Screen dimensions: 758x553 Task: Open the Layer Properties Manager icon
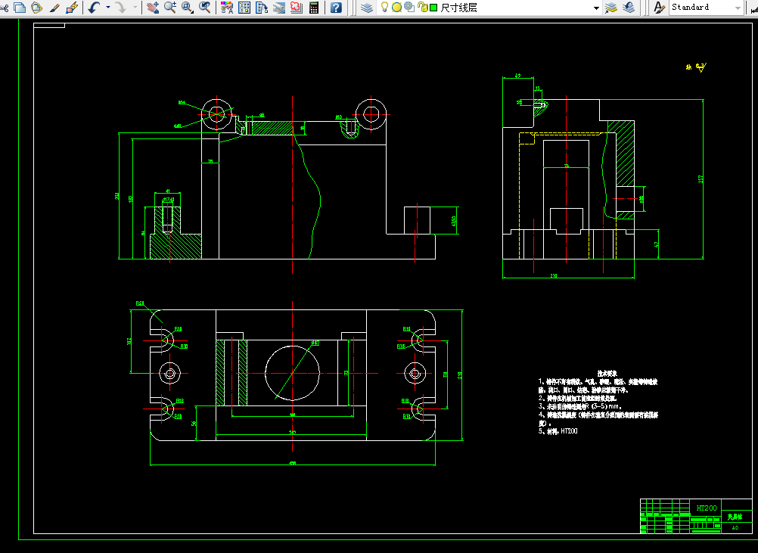(x=367, y=8)
